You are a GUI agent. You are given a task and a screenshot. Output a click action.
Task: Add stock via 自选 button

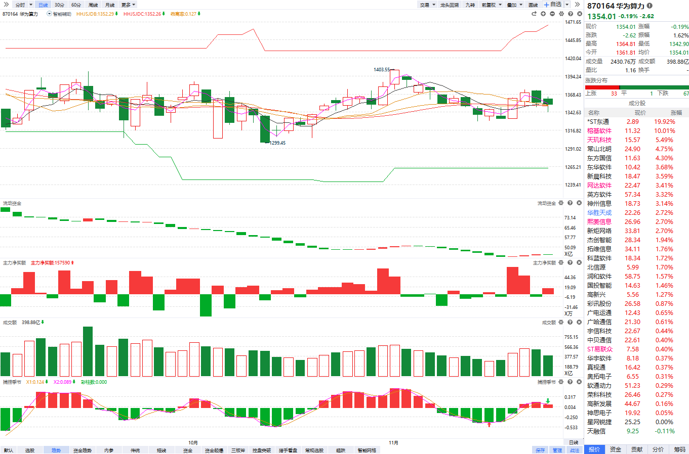tap(553, 5)
